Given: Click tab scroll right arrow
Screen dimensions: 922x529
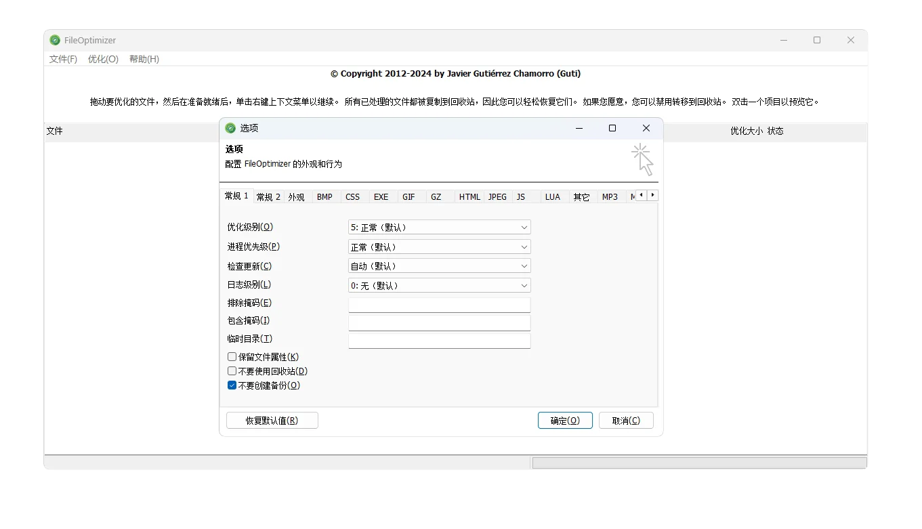Looking at the screenshot, I should point(652,195).
